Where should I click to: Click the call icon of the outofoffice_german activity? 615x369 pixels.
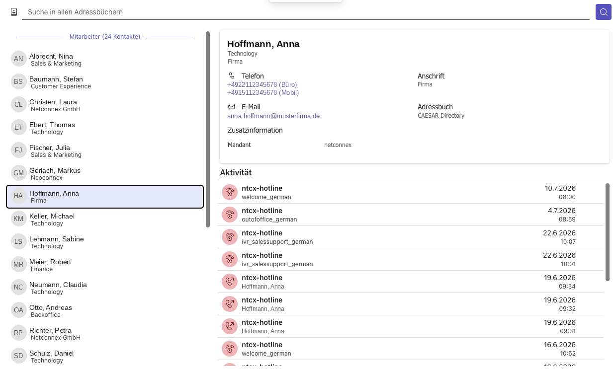pos(230,215)
